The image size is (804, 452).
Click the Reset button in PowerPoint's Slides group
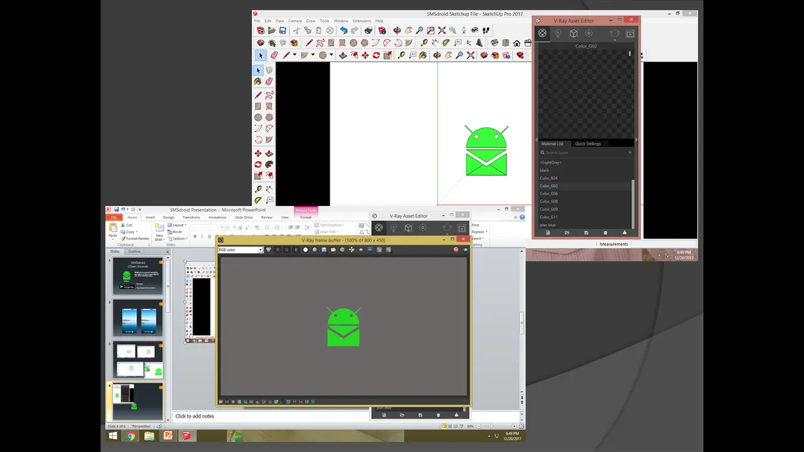[x=175, y=232]
